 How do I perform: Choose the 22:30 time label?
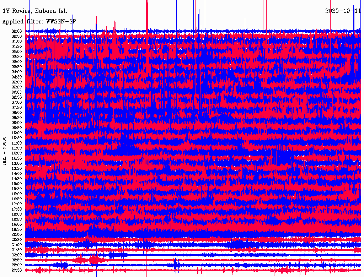[x=17, y=260]
